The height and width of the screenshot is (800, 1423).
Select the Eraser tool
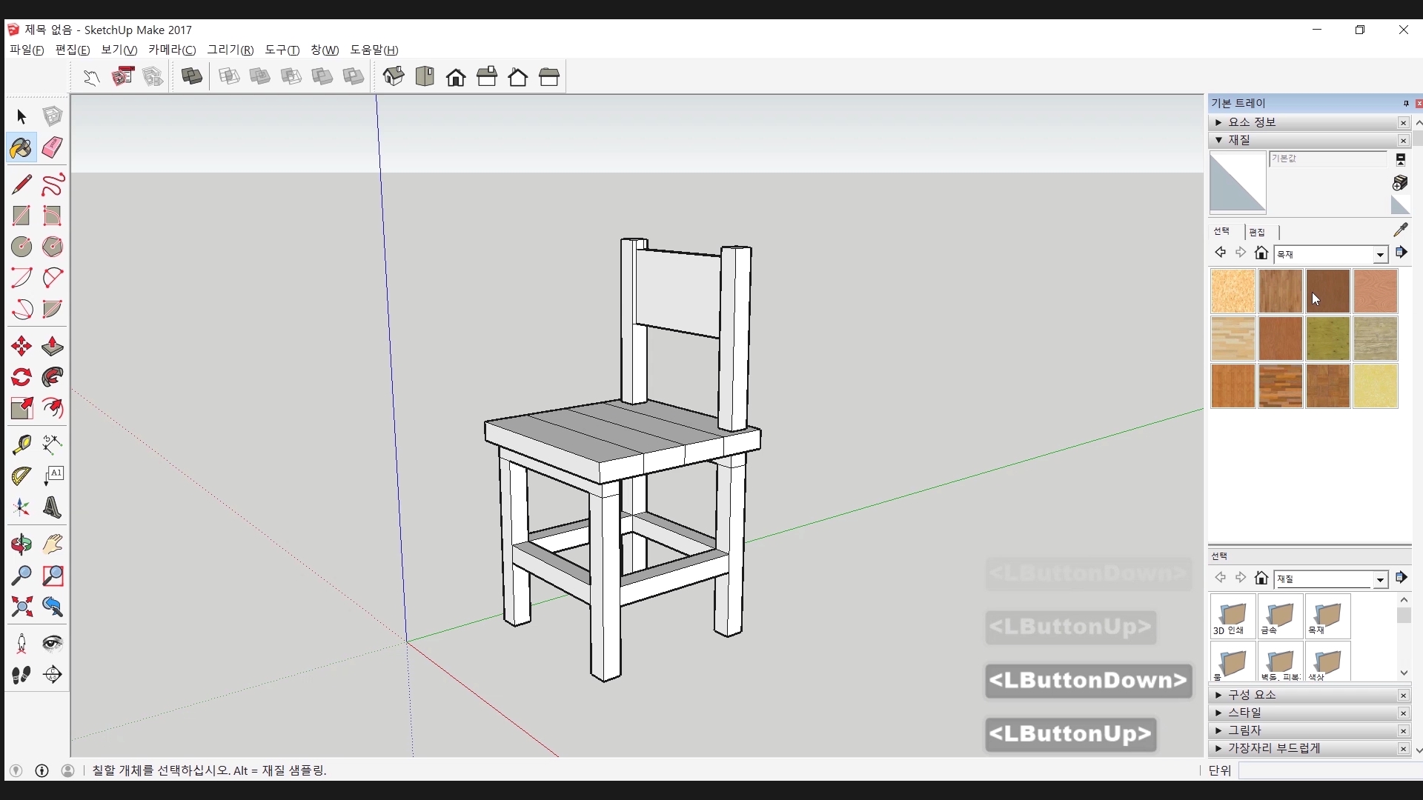coord(52,147)
